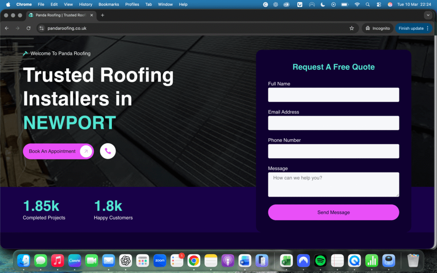Bookmark this page with the star icon
This screenshot has width=437, height=273.
coord(352,28)
